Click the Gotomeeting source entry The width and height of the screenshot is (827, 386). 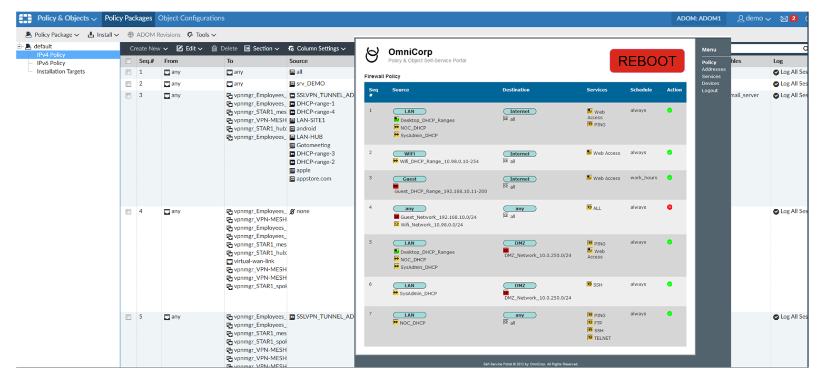313,146
